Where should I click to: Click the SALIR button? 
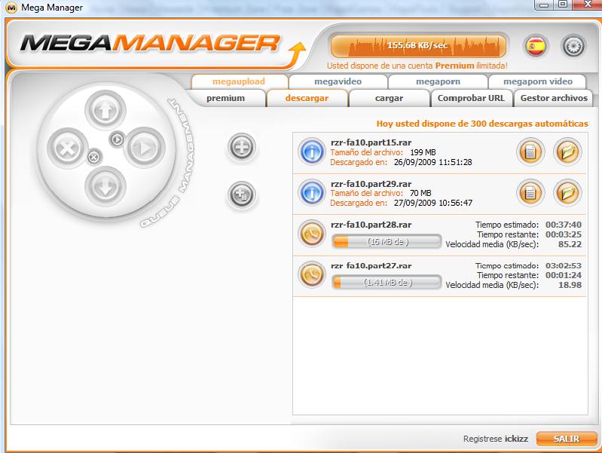pyautogui.click(x=566, y=438)
